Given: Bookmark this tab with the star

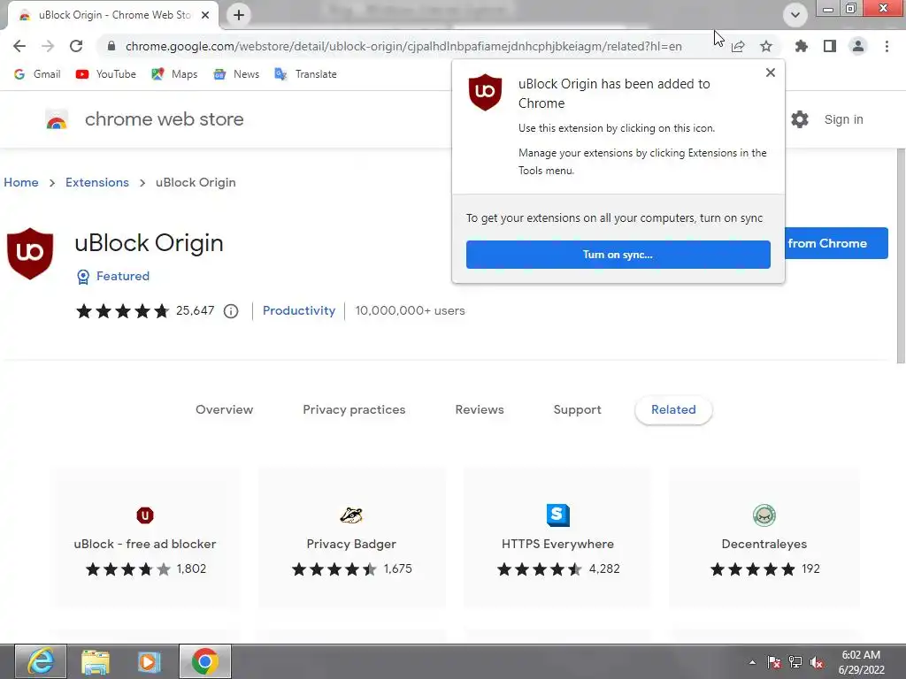Looking at the screenshot, I should pyautogui.click(x=766, y=46).
